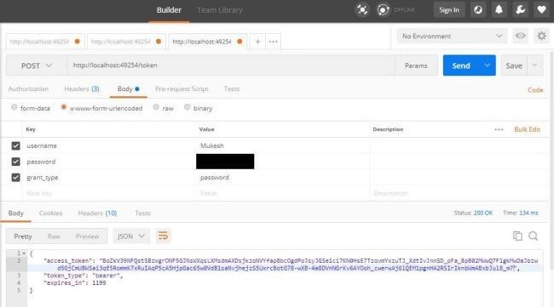Click the Code link
This screenshot has height=307, width=554.
click(x=535, y=90)
